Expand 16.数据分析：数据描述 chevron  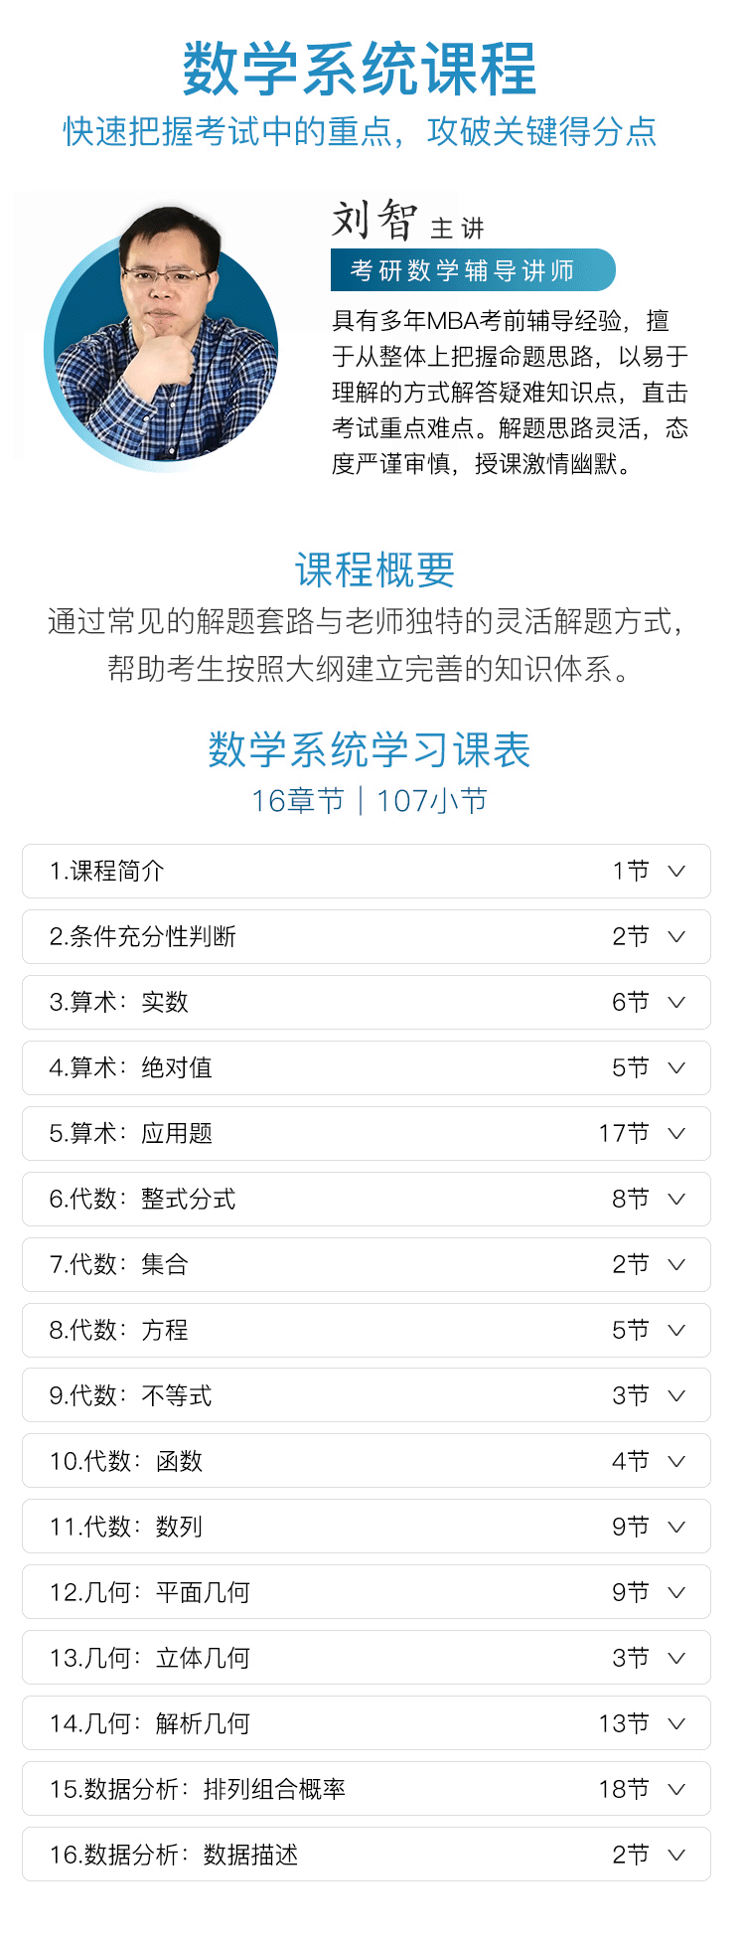coord(676,1856)
